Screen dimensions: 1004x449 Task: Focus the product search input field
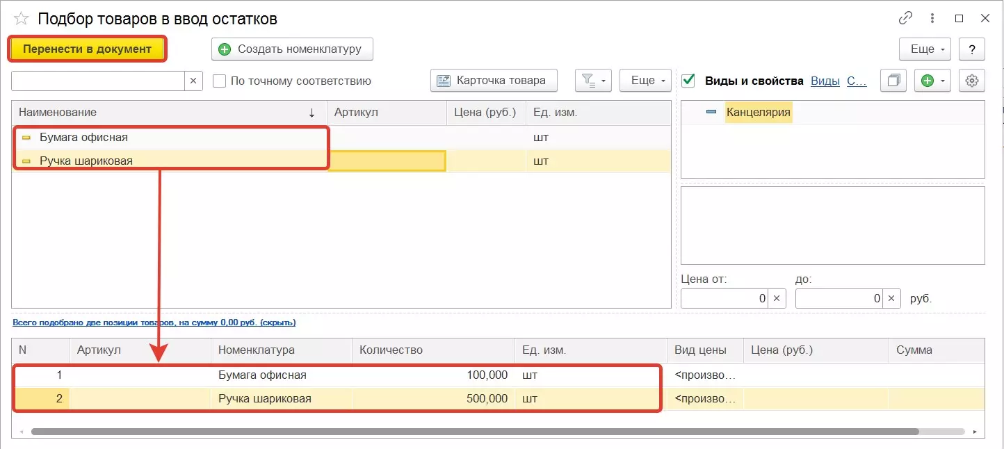97,81
